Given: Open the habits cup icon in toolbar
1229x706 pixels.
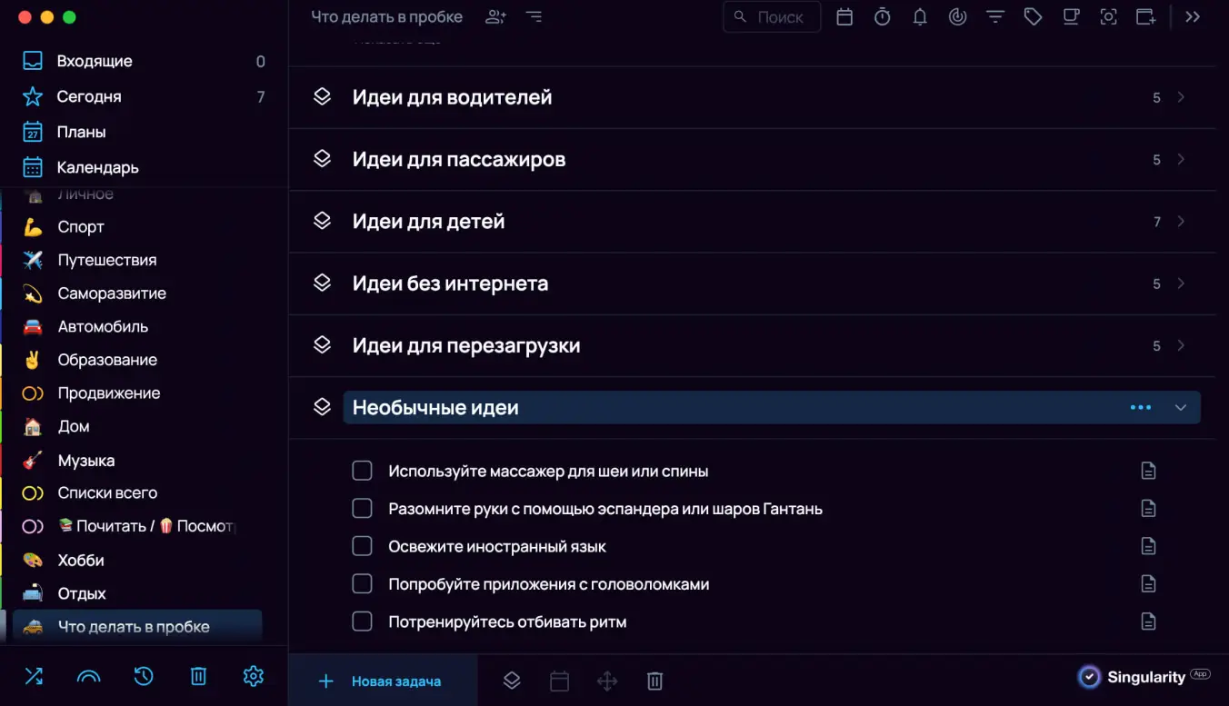Looking at the screenshot, I should click(x=1071, y=16).
